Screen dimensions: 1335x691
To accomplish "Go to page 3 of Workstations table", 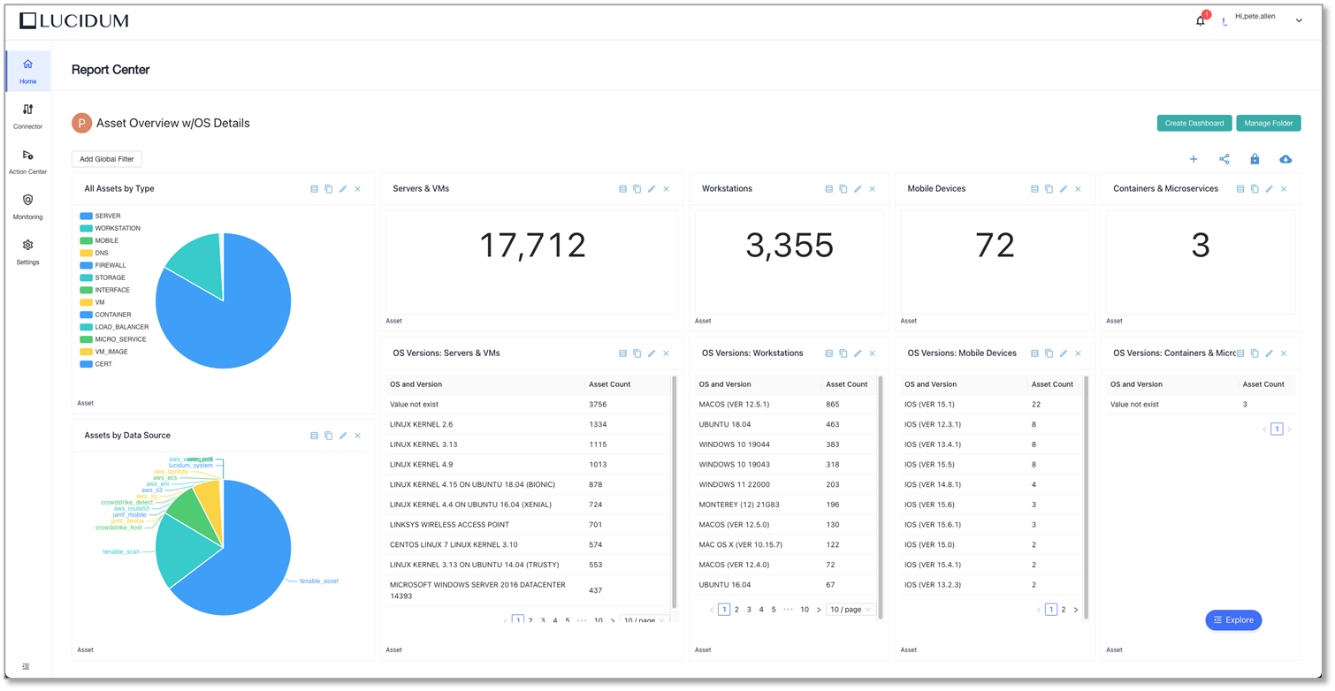I will click(749, 610).
